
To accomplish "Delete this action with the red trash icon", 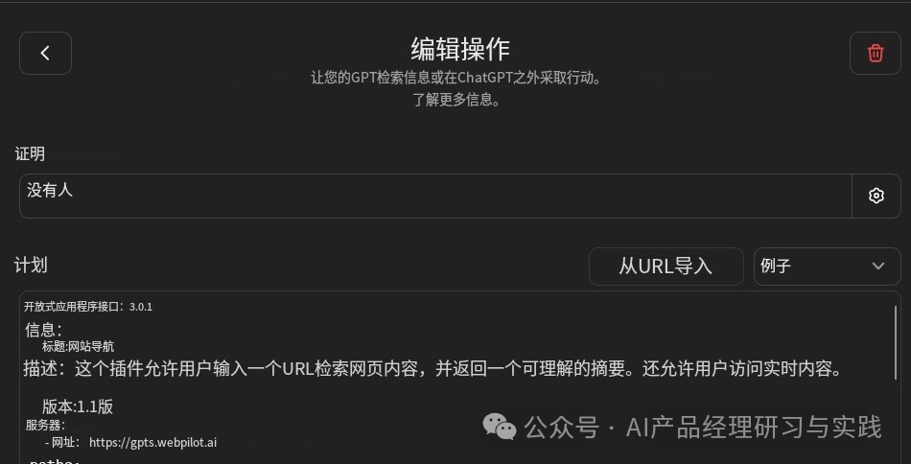I will click(875, 54).
